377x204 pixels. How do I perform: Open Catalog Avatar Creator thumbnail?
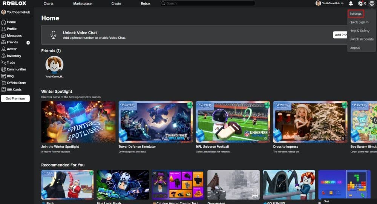pos(178,185)
